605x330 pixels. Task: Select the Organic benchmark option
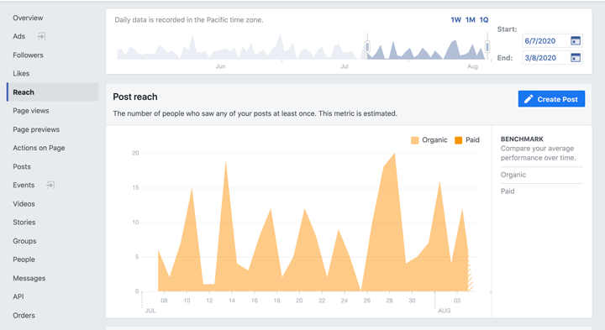(x=513, y=175)
